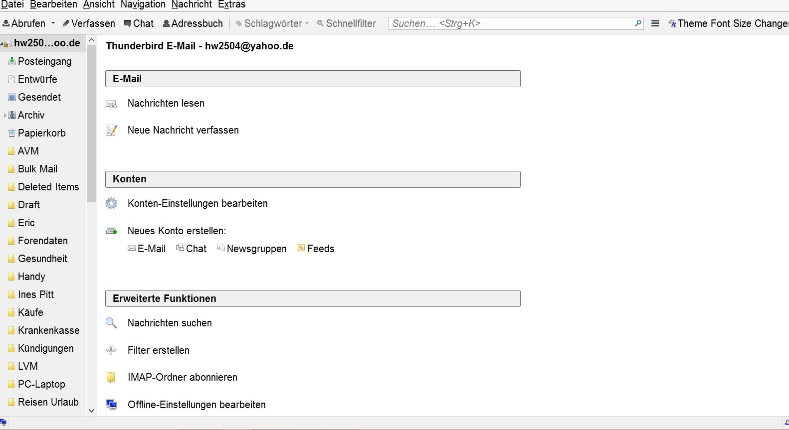
Task: Open Chat from the toolbar
Action: [x=139, y=23]
